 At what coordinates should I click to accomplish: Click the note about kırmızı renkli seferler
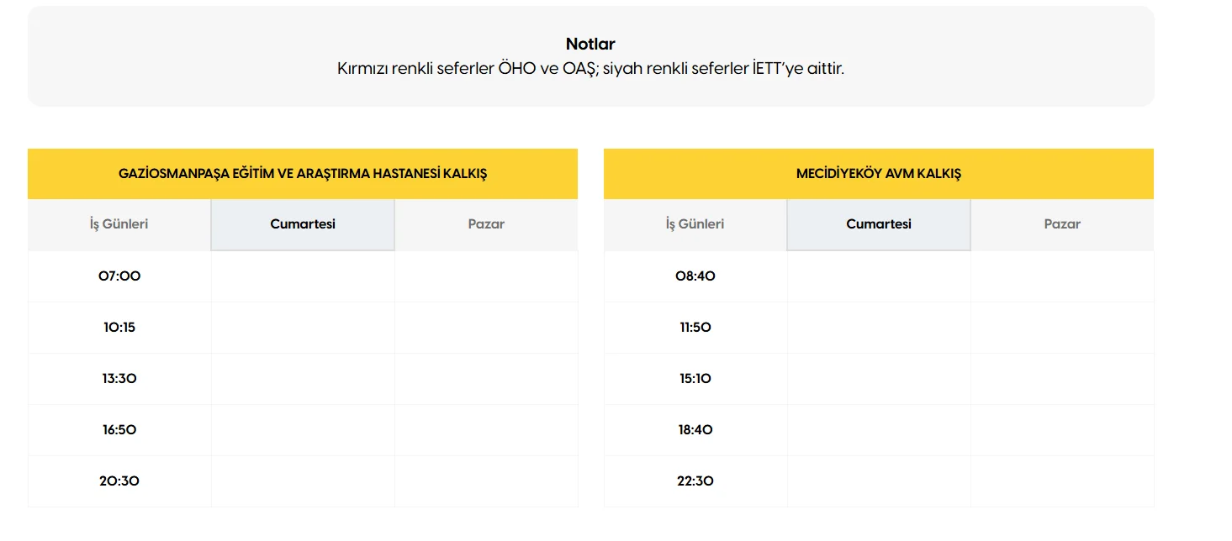click(590, 69)
